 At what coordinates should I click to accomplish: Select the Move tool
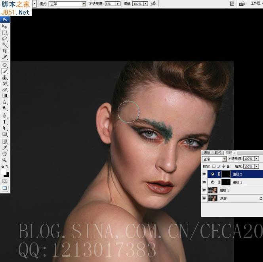tap(4, 26)
